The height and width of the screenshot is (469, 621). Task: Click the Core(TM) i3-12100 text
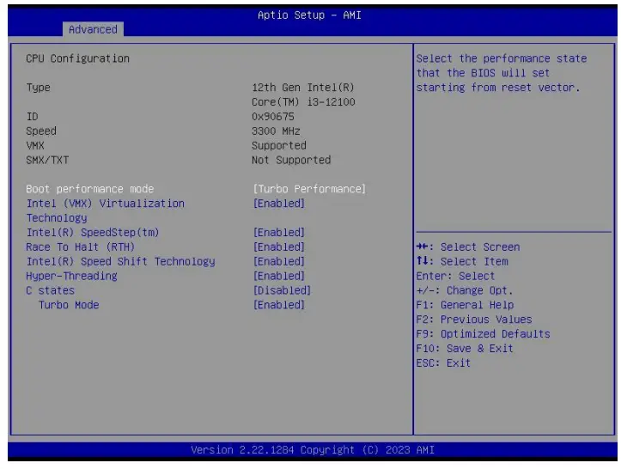[x=303, y=102]
